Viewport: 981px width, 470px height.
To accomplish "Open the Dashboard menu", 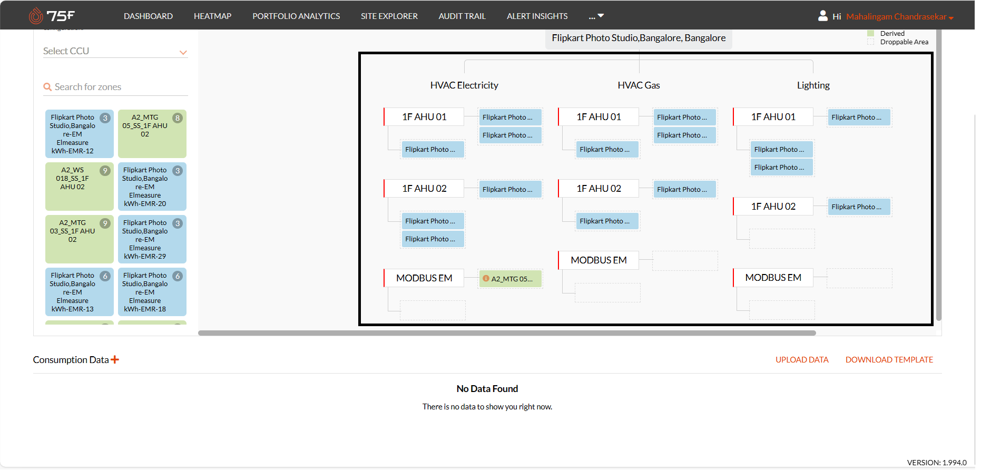I will [x=148, y=16].
